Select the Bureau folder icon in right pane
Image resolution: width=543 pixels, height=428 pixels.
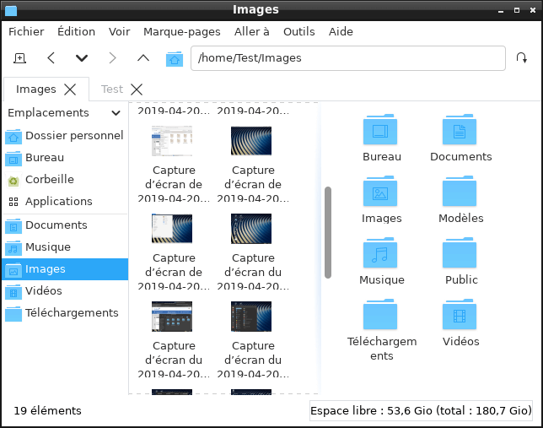click(x=380, y=129)
